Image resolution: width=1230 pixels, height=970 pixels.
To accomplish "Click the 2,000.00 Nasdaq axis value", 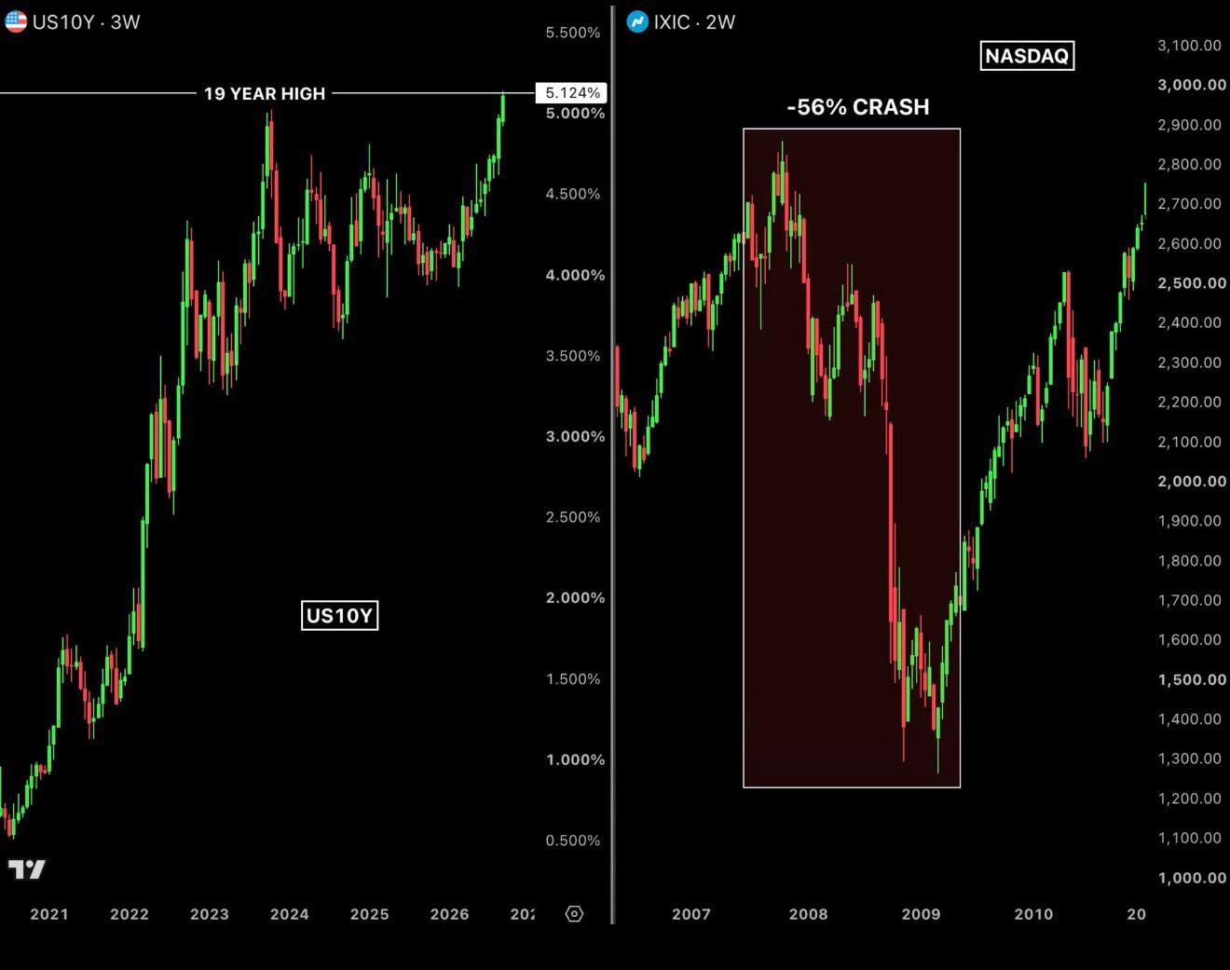I will click(1192, 481).
